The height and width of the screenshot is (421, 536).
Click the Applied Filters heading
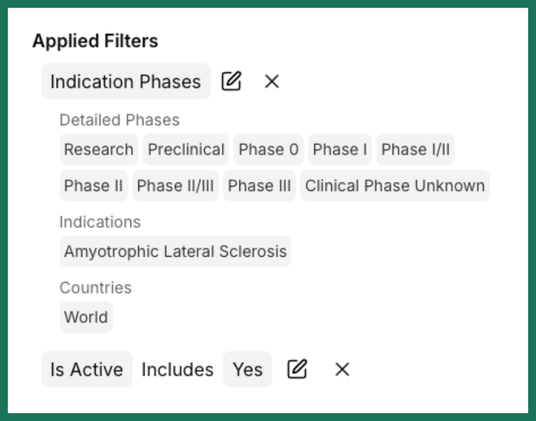(95, 41)
